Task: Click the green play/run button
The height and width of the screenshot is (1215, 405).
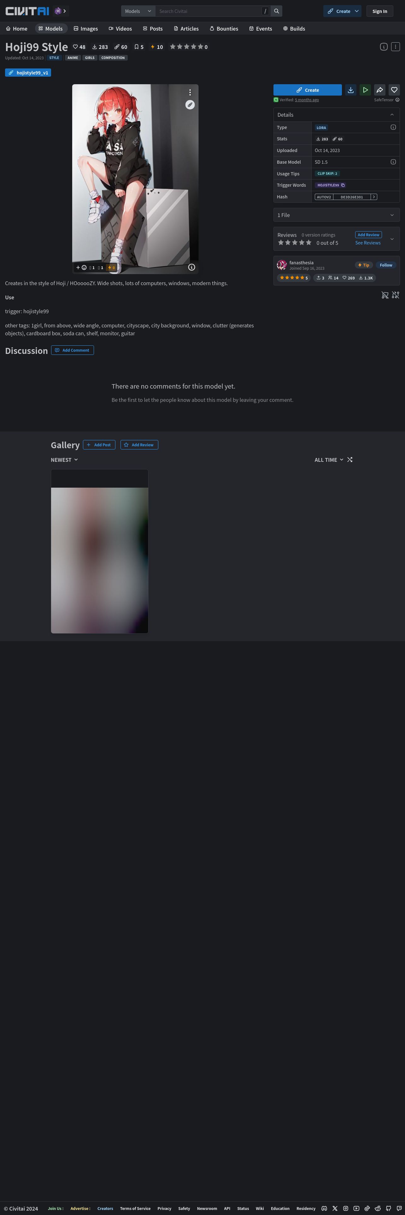Action: (365, 90)
